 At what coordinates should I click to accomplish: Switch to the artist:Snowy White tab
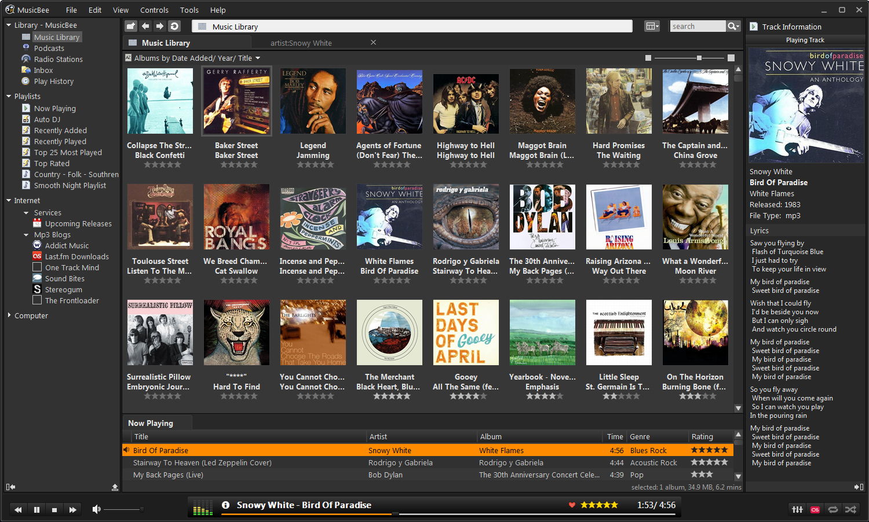(301, 42)
